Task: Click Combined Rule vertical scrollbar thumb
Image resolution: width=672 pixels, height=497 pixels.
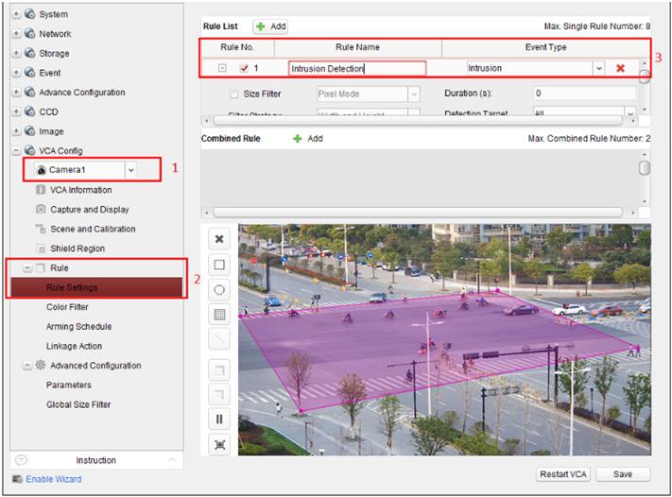Action: tap(645, 168)
